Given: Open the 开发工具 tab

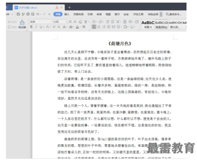Looking at the screenshot, I should [138, 14].
